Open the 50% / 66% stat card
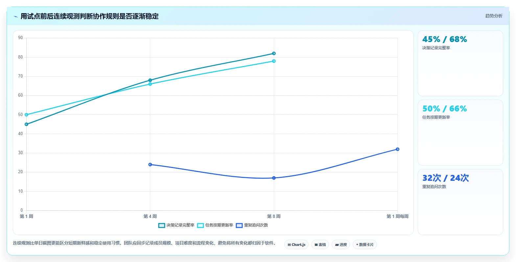This screenshot has width=516, height=262. point(460,133)
